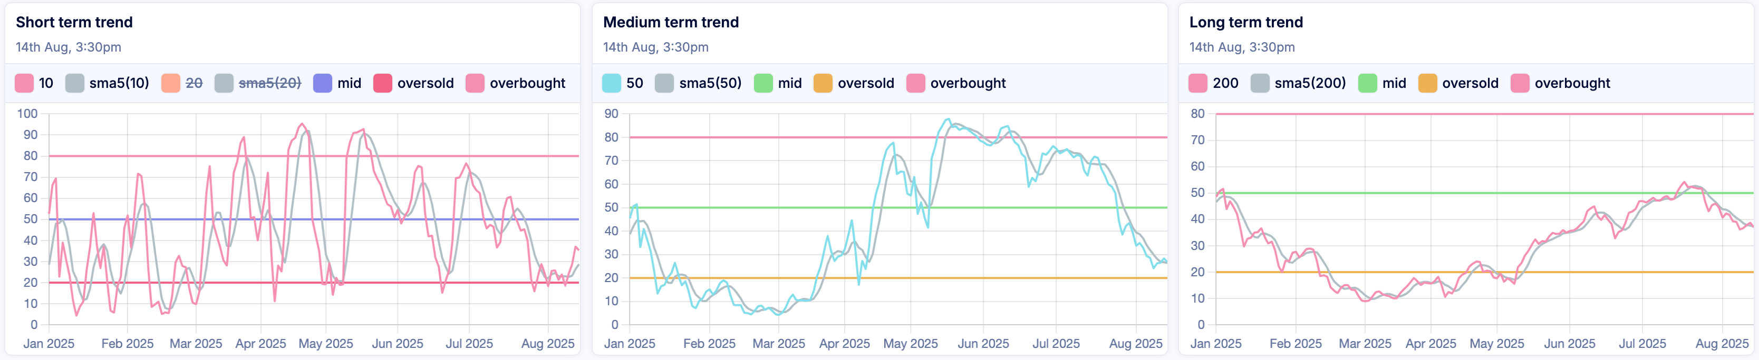Click 'Feb 2025' axis label in Short term chart

128,344
